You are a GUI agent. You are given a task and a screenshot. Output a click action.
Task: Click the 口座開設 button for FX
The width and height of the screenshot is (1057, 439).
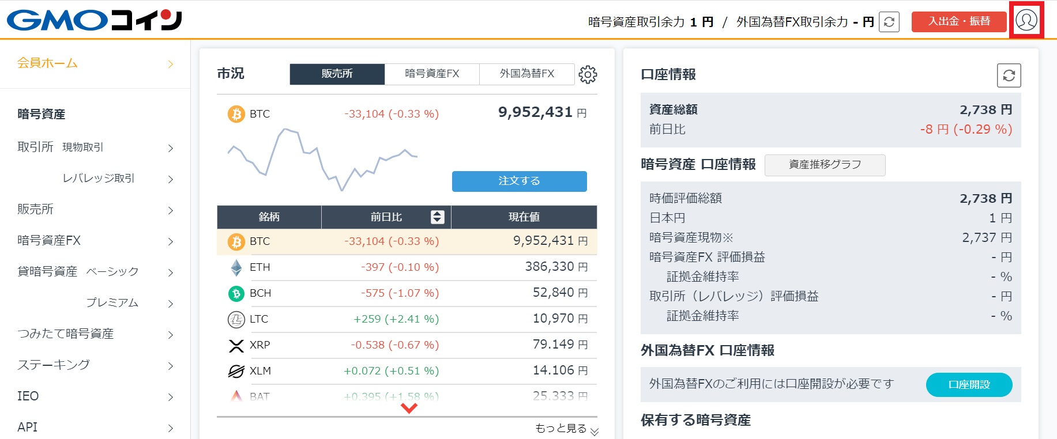969,385
